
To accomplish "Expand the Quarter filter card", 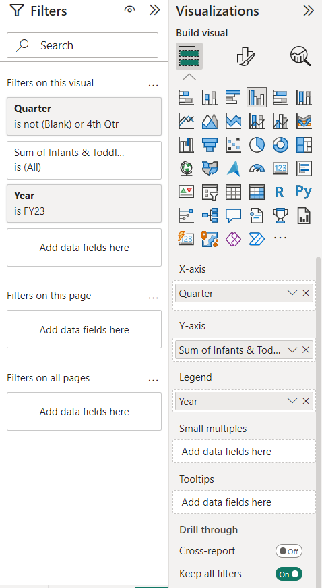I will (84, 116).
